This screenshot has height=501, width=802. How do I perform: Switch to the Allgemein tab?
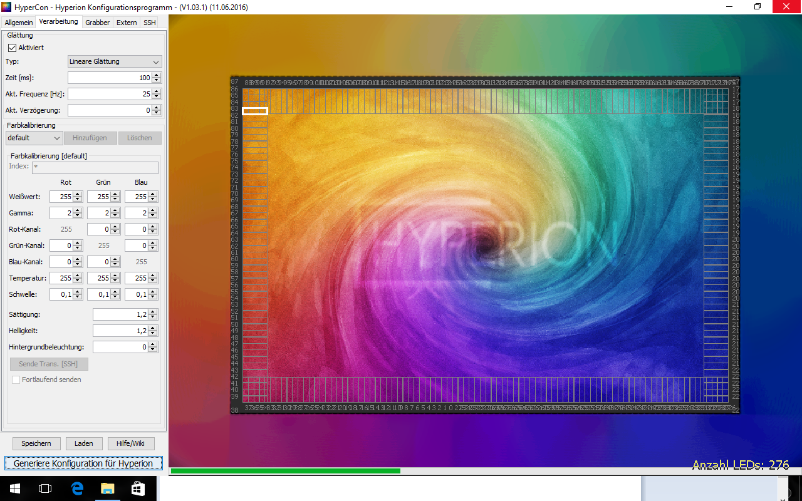pos(19,23)
